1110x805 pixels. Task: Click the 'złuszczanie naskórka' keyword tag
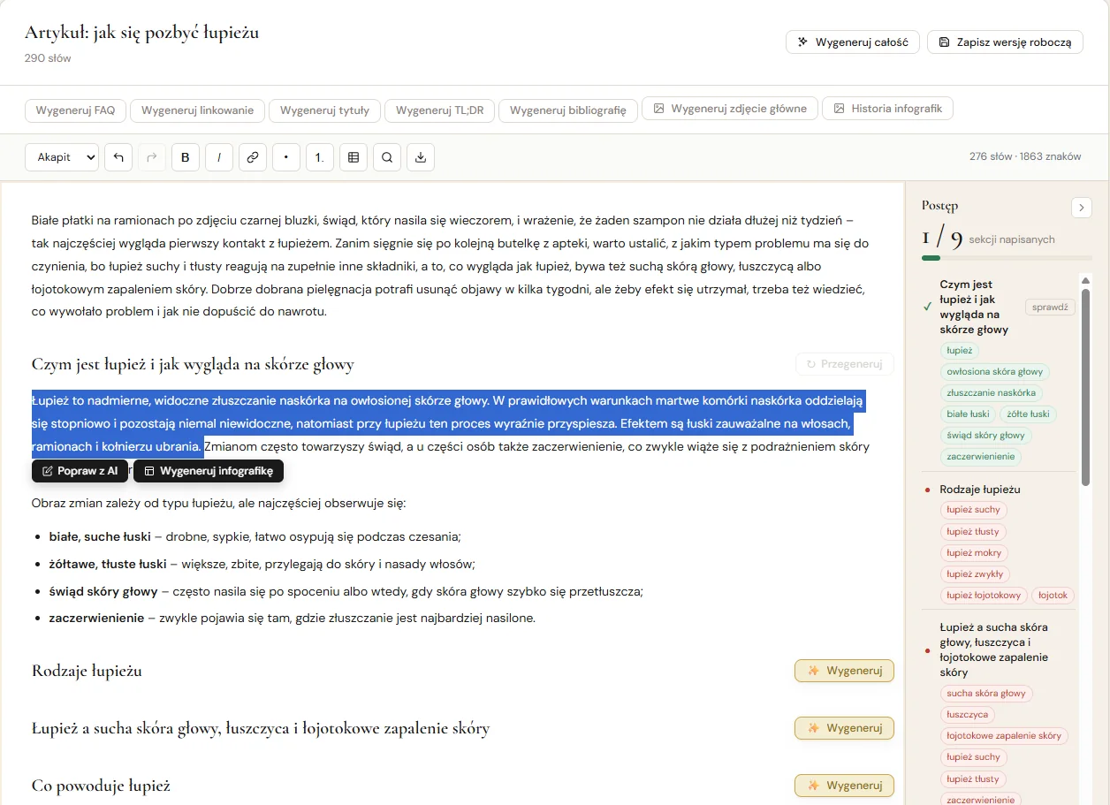pyautogui.click(x=992, y=393)
